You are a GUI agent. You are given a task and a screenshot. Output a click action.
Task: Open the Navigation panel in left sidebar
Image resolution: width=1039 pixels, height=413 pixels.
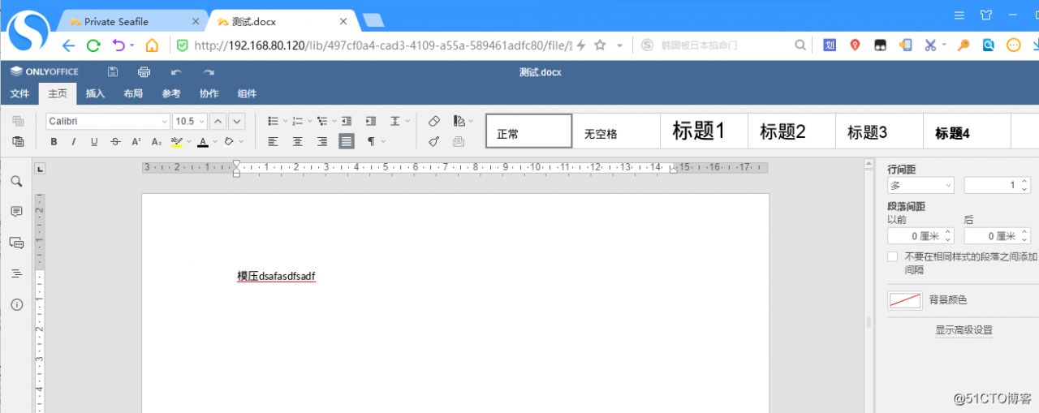(16, 273)
